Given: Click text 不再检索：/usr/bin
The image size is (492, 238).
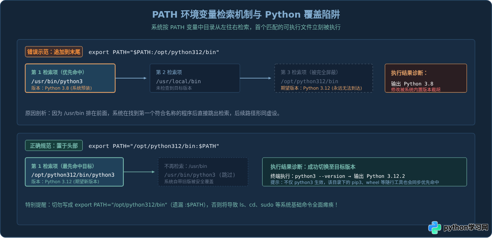Looking at the screenshot, I should click(186, 166).
